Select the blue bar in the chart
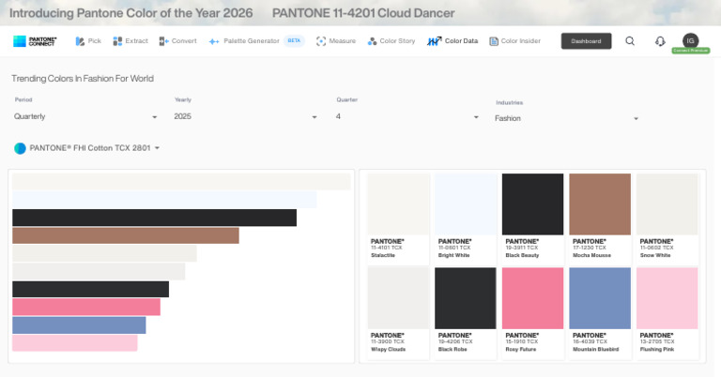This screenshot has width=721, height=377. (79, 325)
